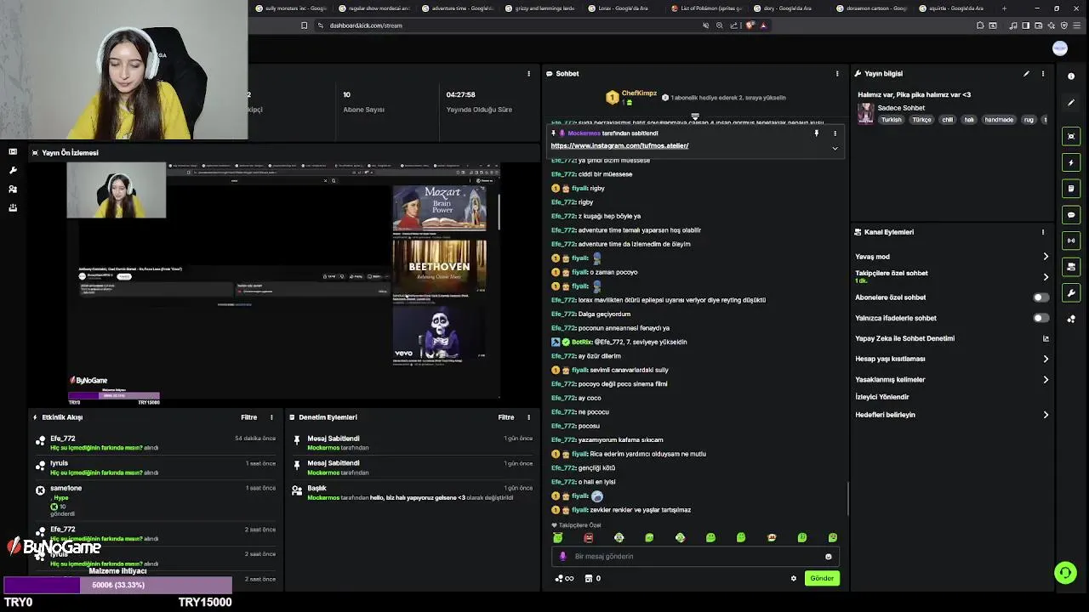Viewport: 1089px width, 612px height.
Task: Click the Yayın Ön İzlemesi stream preview
Action: coord(284,281)
